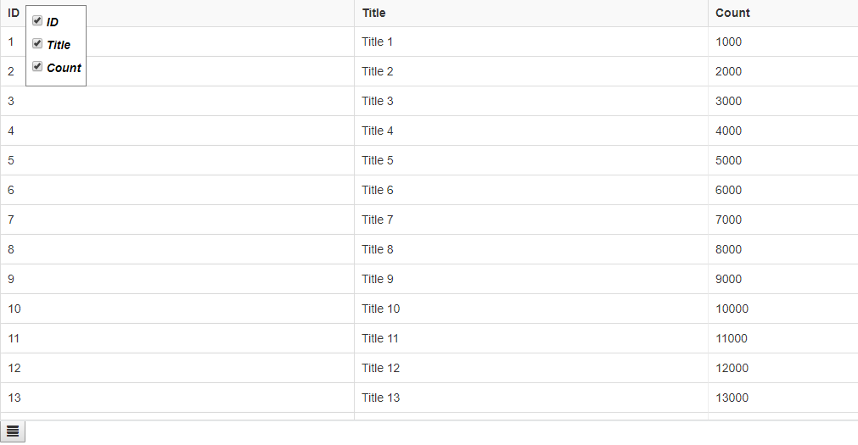Click the ID column header

[14, 13]
